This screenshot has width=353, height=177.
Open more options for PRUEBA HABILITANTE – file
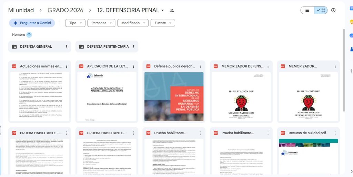pyautogui.click(x=67, y=133)
